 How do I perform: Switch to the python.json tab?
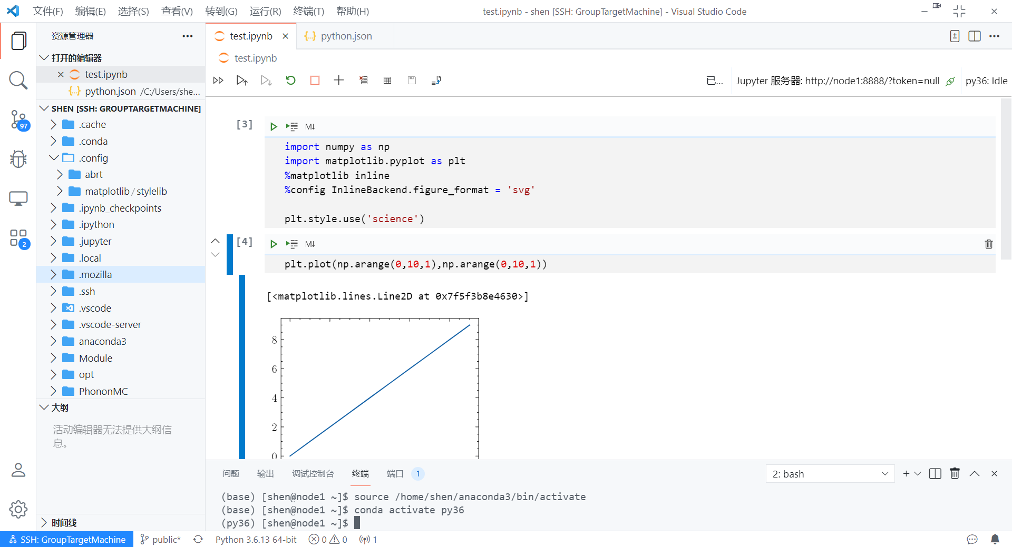click(345, 36)
